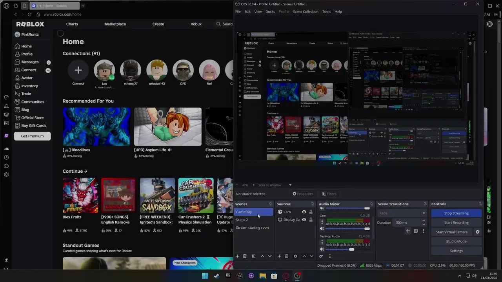Open Avatar link in Roblox sidebar

click(27, 78)
